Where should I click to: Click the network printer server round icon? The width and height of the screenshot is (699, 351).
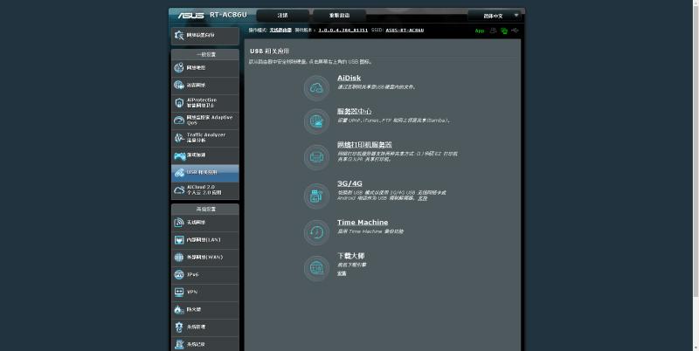pos(316,157)
